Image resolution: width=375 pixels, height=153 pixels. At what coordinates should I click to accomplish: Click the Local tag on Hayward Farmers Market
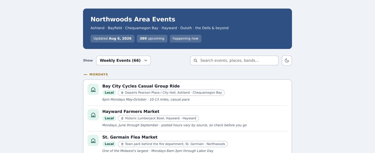109,118
